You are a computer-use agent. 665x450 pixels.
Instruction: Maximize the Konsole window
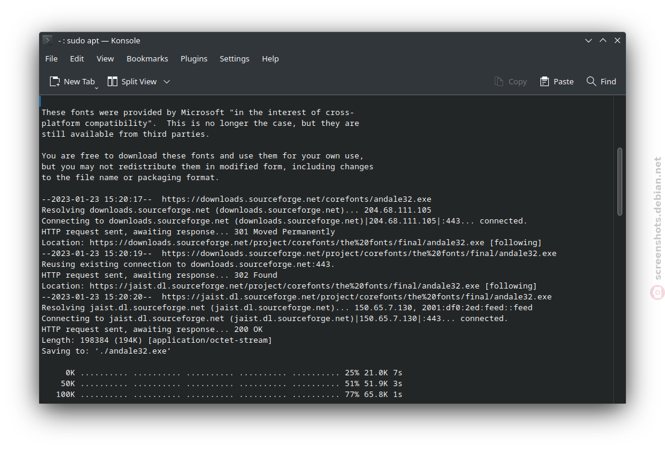click(602, 40)
